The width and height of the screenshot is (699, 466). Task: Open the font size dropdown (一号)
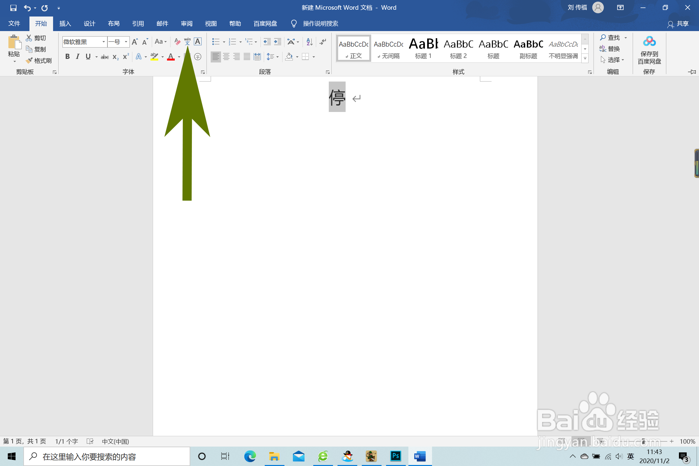[126, 42]
